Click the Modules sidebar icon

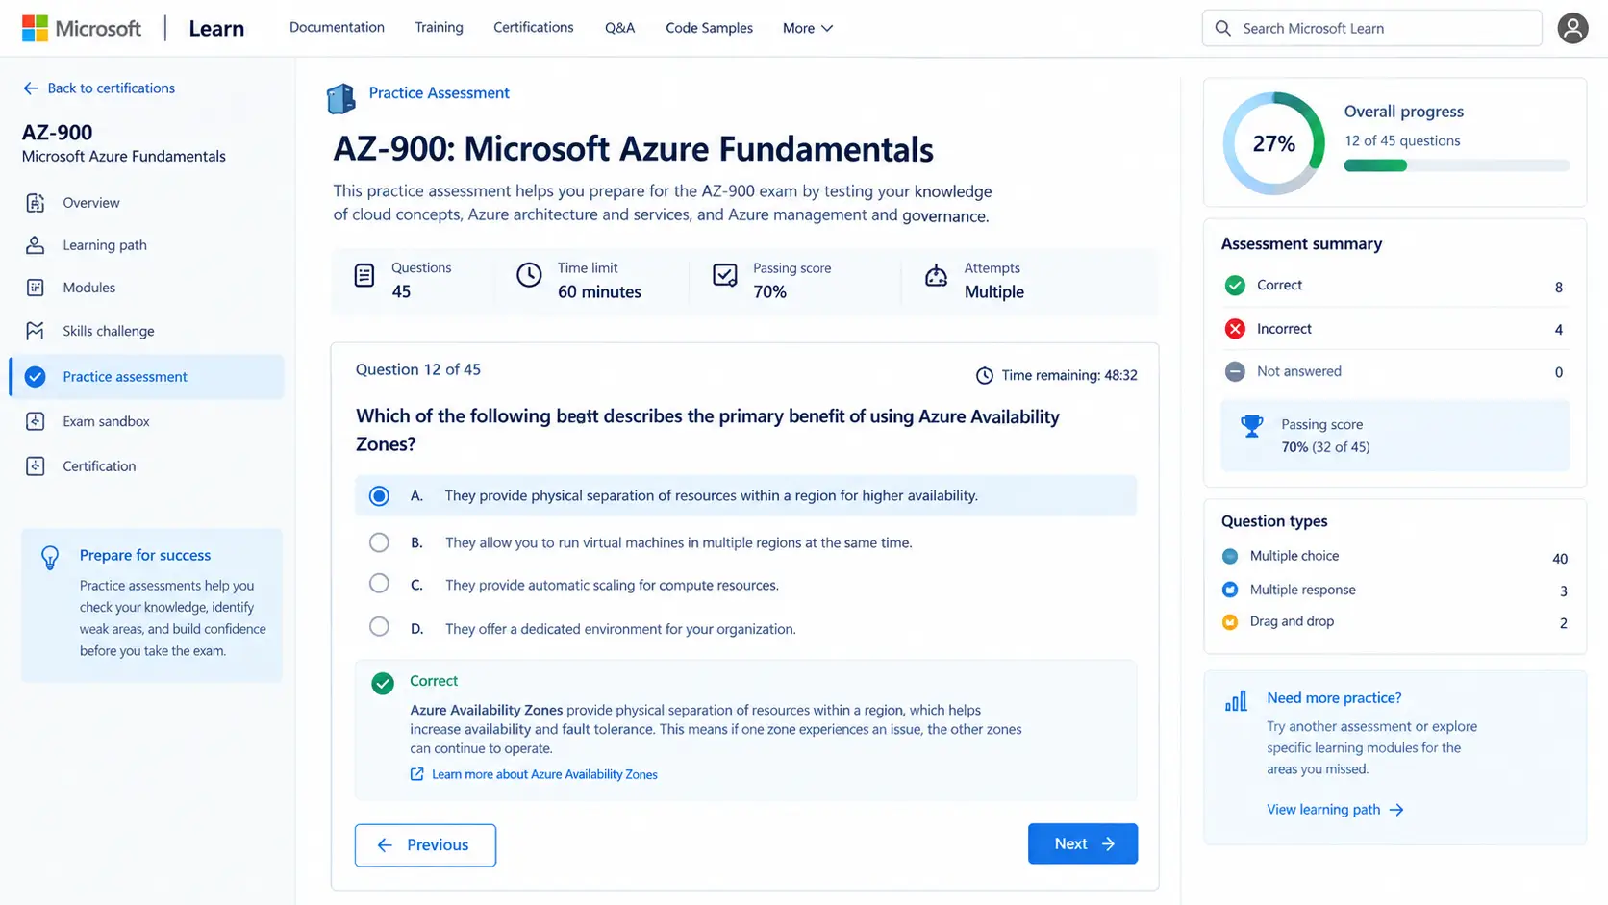pyautogui.click(x=36, y=288)
